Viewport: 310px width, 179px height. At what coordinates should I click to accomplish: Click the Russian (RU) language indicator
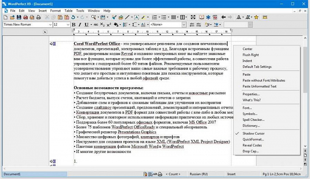[x=199, y=174]
